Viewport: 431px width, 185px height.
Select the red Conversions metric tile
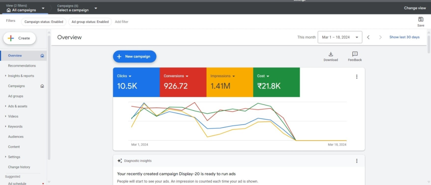point(183,82)
